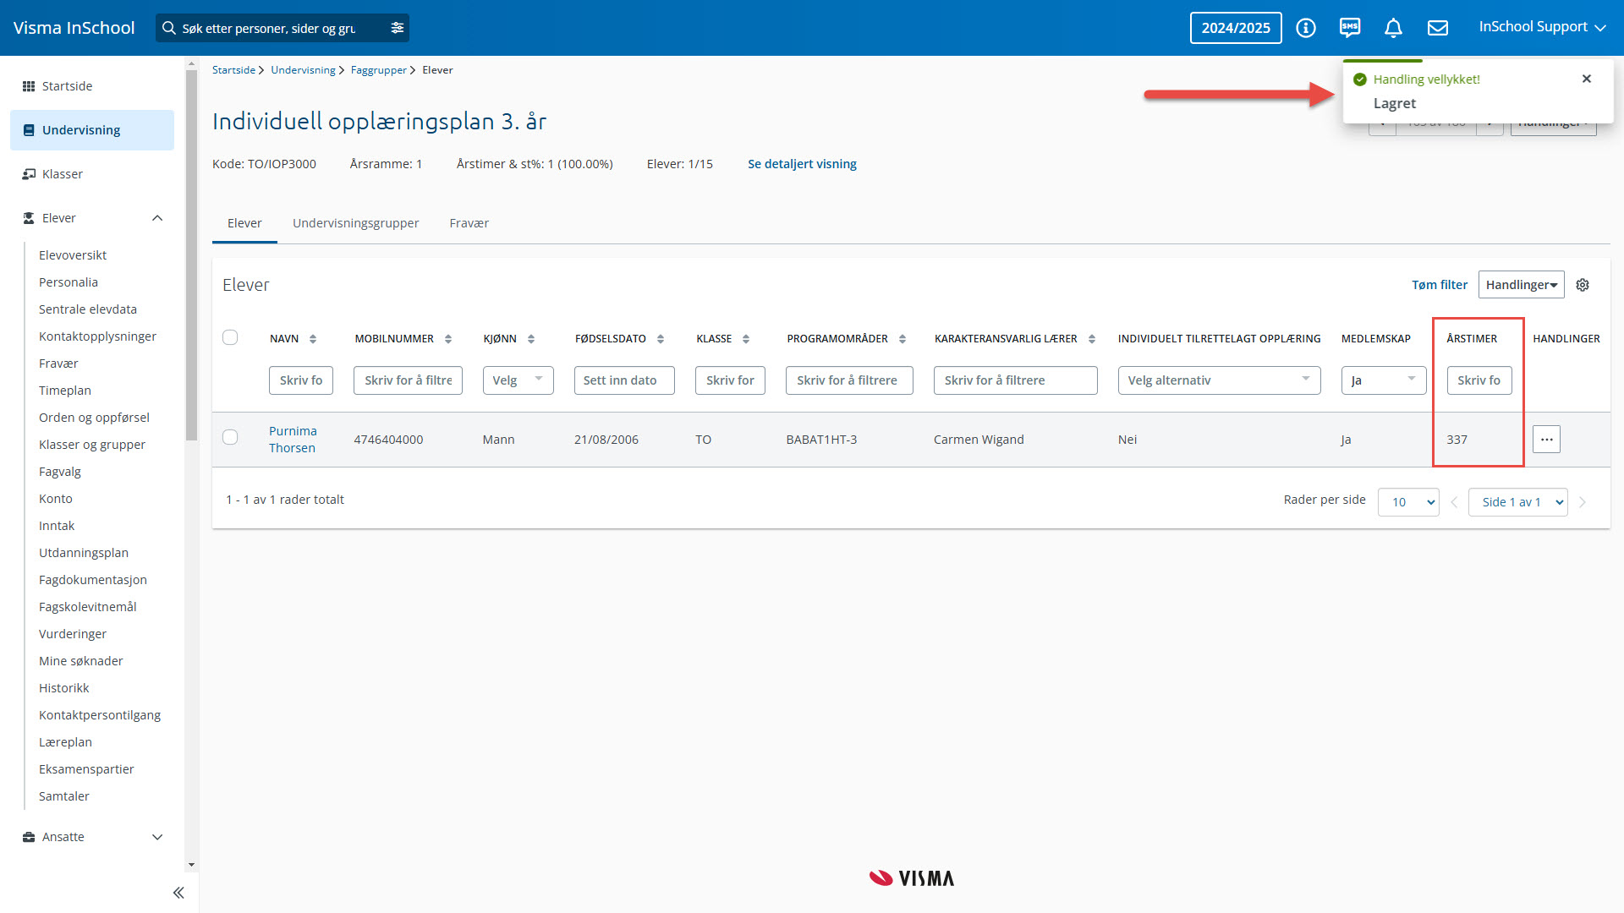Switch to the Fravær tab
The height and width of the screenshot is (913, 1624).
pyautogui.click(x=469, y=223)
